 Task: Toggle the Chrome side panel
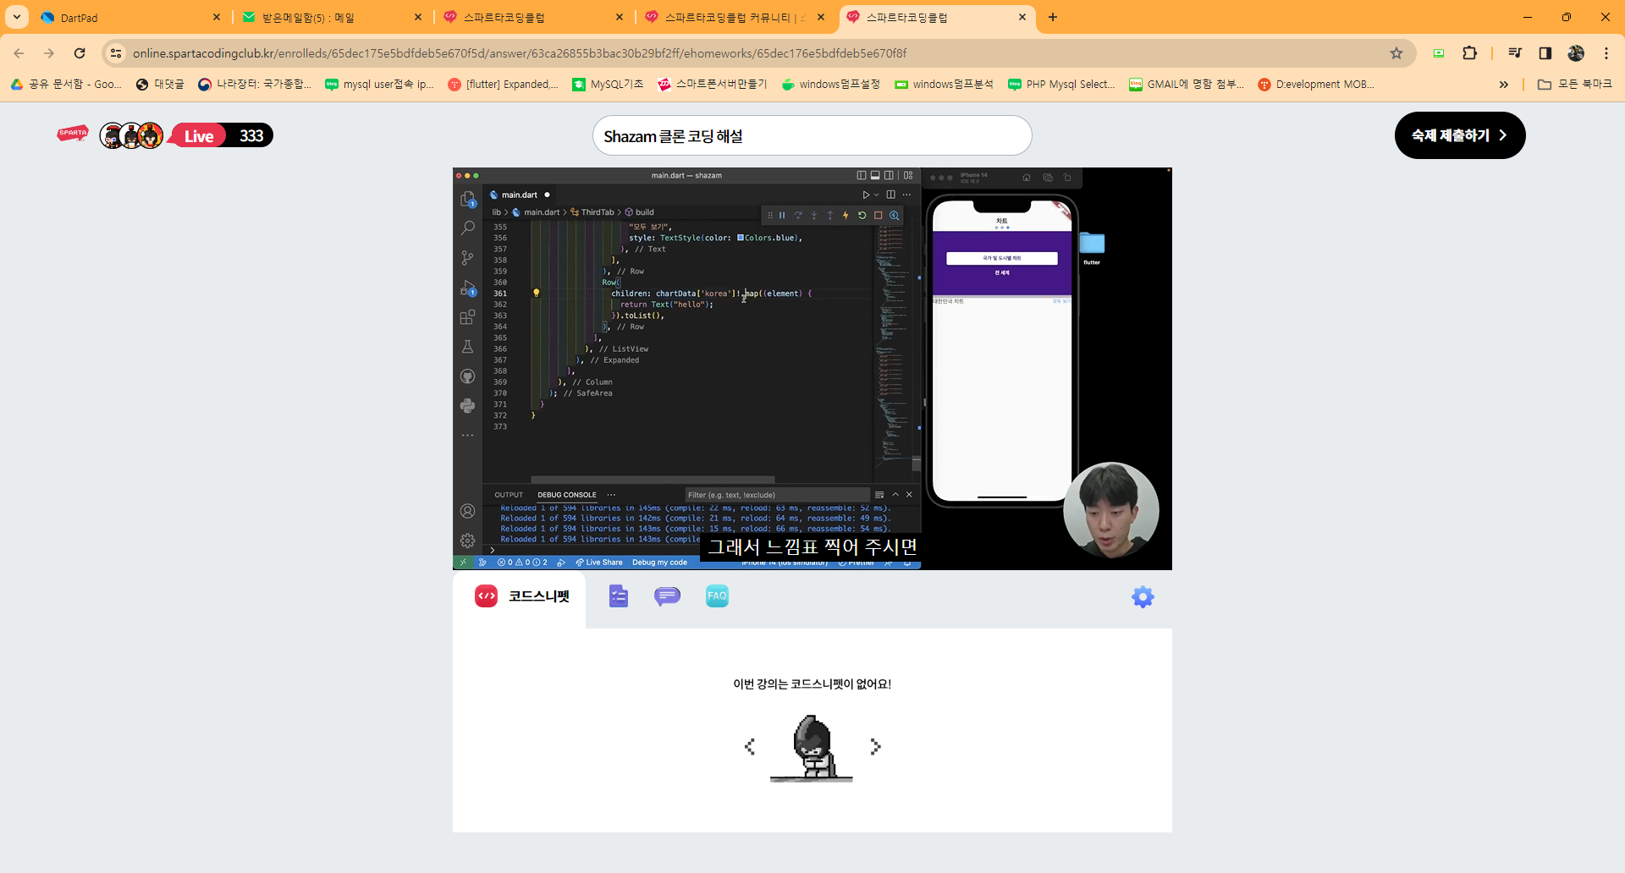point(1545,53)
